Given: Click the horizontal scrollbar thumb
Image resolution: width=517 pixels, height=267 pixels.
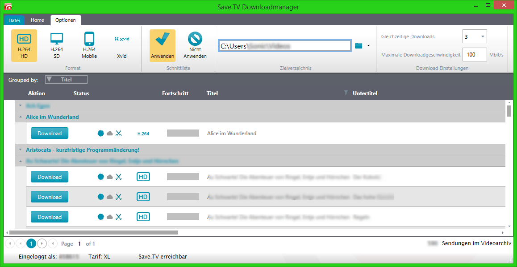Looking at the screenshot, I should click(x=94, y=232).
